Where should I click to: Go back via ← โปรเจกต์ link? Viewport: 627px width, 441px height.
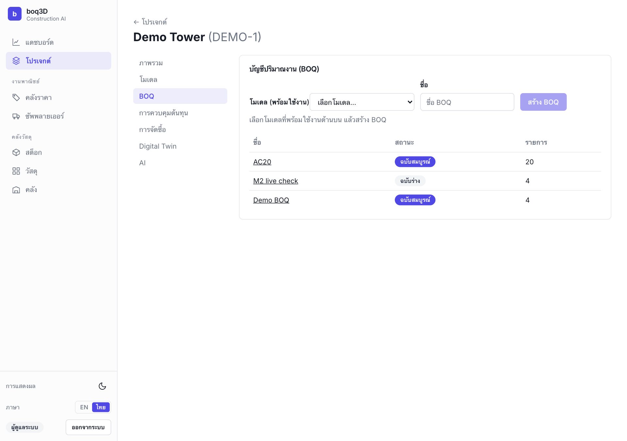(150, 22)
